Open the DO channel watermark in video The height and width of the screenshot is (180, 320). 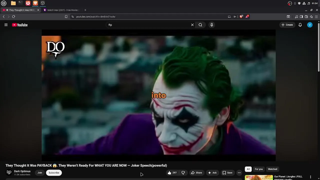pos(55,49)
